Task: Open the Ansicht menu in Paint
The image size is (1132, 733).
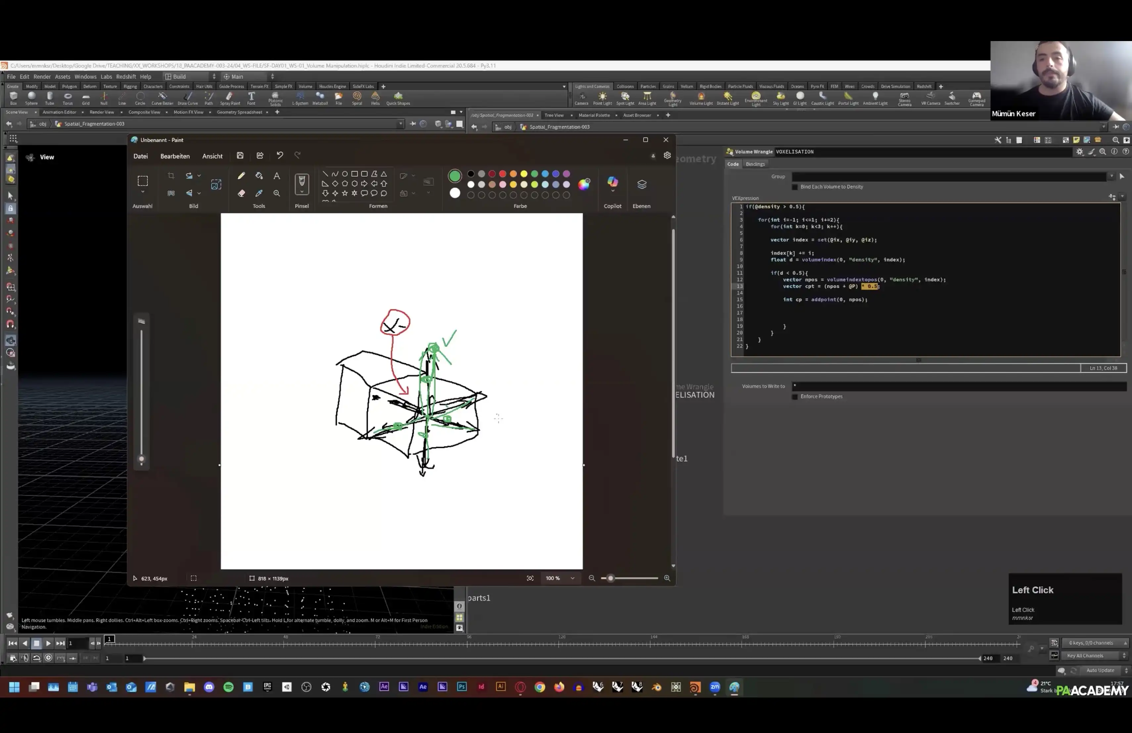Action: point(212,156)
